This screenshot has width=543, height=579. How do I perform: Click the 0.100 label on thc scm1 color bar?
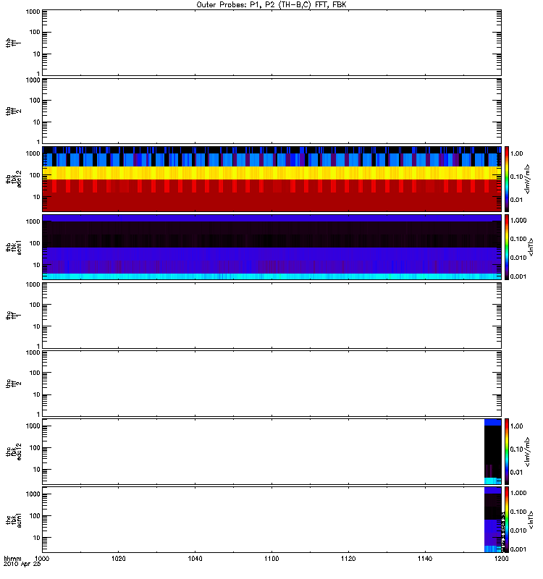pos(518,512)
